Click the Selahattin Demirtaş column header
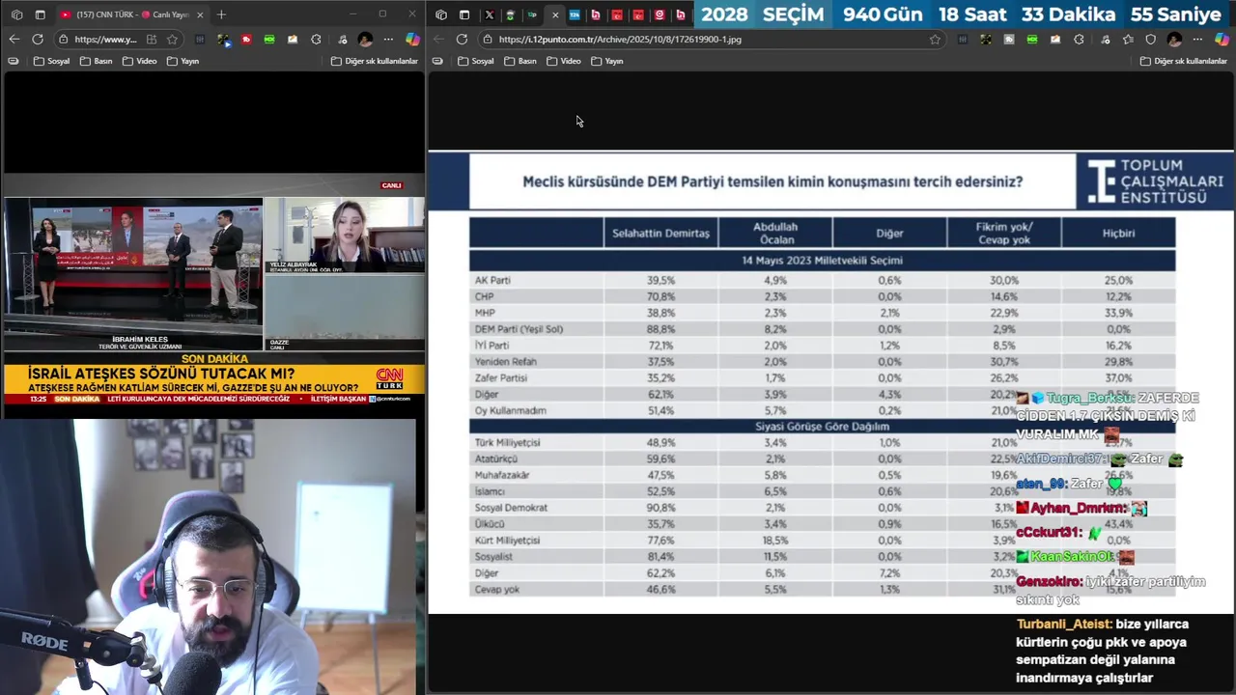This screenshot has width=1236, height=695. click(x=660, y=234)
